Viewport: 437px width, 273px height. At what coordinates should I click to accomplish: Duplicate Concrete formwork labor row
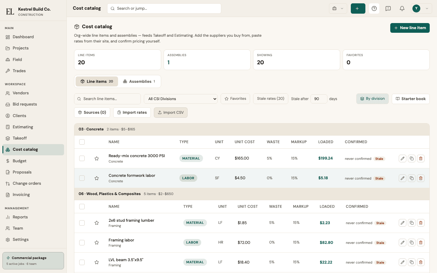tap(412, 178)
